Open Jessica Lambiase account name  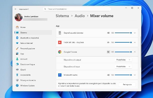[31, 16]
